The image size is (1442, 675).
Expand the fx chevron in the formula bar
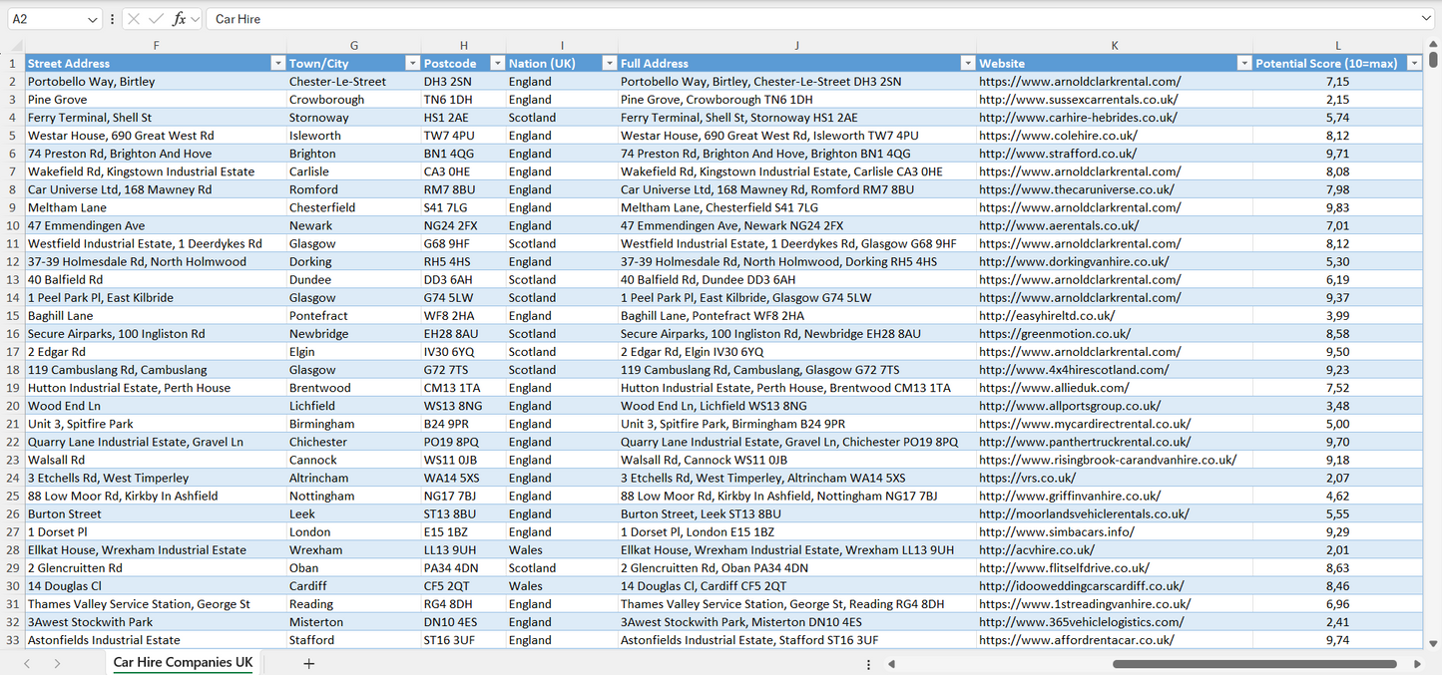tap(194, 18)
